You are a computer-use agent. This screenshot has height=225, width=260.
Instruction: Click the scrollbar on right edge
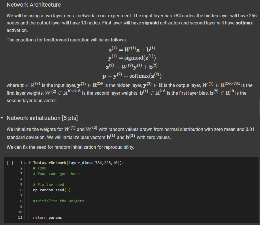click(259, 108)
